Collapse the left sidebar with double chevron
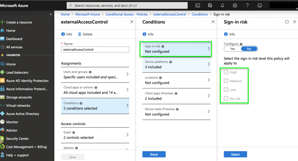The image size is (298, 161). coord(51,14)
